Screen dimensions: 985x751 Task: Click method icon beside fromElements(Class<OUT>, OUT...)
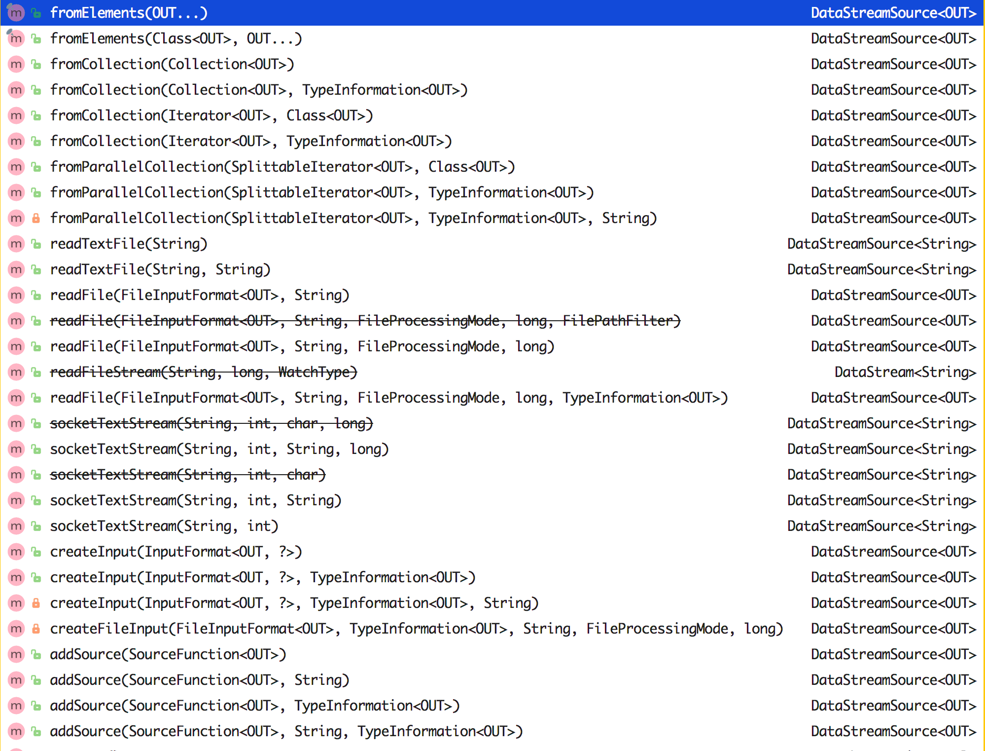pos(16,38)
